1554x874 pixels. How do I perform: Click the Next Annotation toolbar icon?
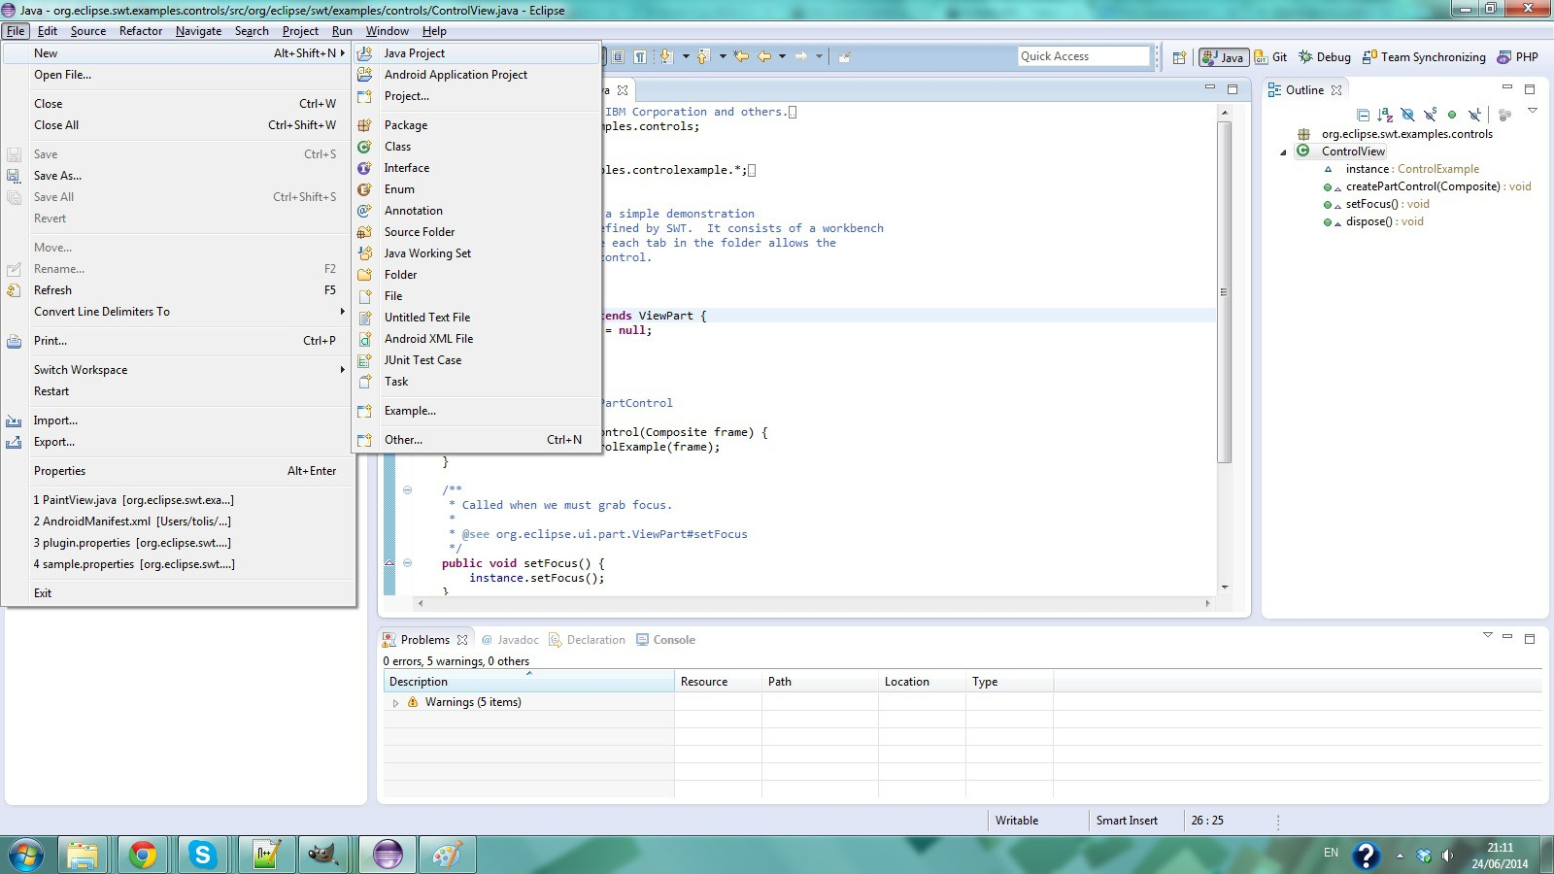click(666, 56)
